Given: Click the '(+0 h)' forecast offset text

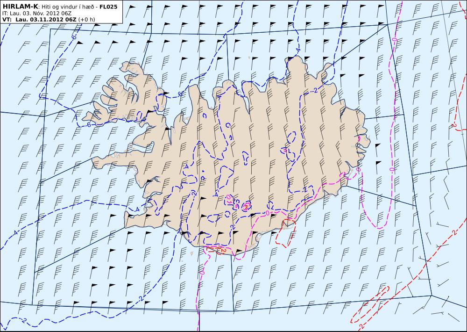Looking at the screenshot, I should (x=87, y=20).
